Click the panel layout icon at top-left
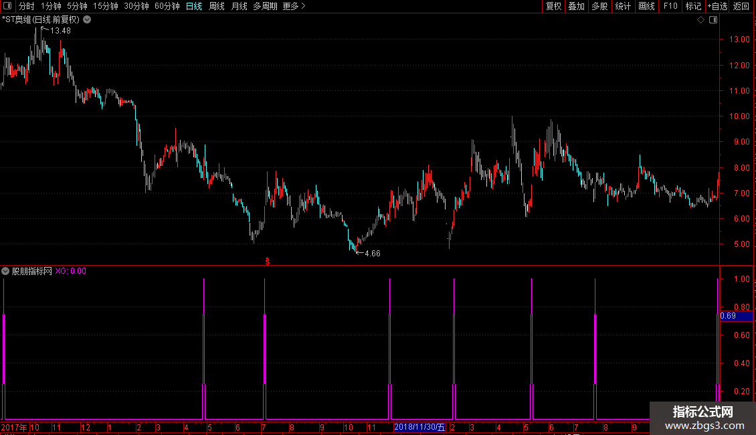The height and width of the screenshot is (435, 756). pyautogui.click(x=7, y=6)
